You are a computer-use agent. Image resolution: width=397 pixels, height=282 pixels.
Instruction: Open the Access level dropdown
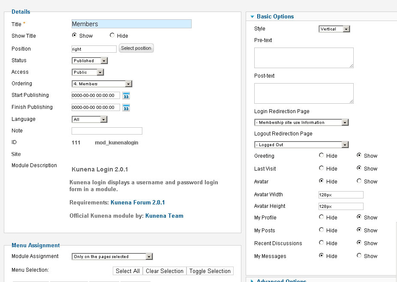[x=88, y=72]
